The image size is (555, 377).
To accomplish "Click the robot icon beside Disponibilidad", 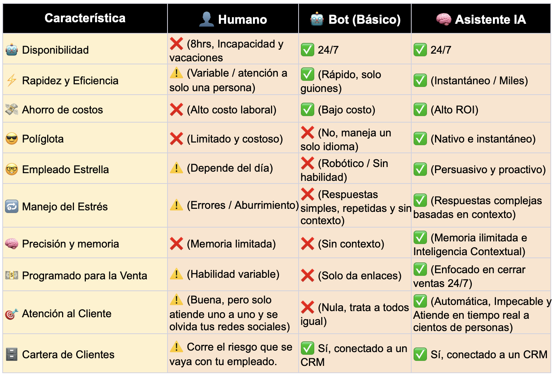I will (11, 50).
